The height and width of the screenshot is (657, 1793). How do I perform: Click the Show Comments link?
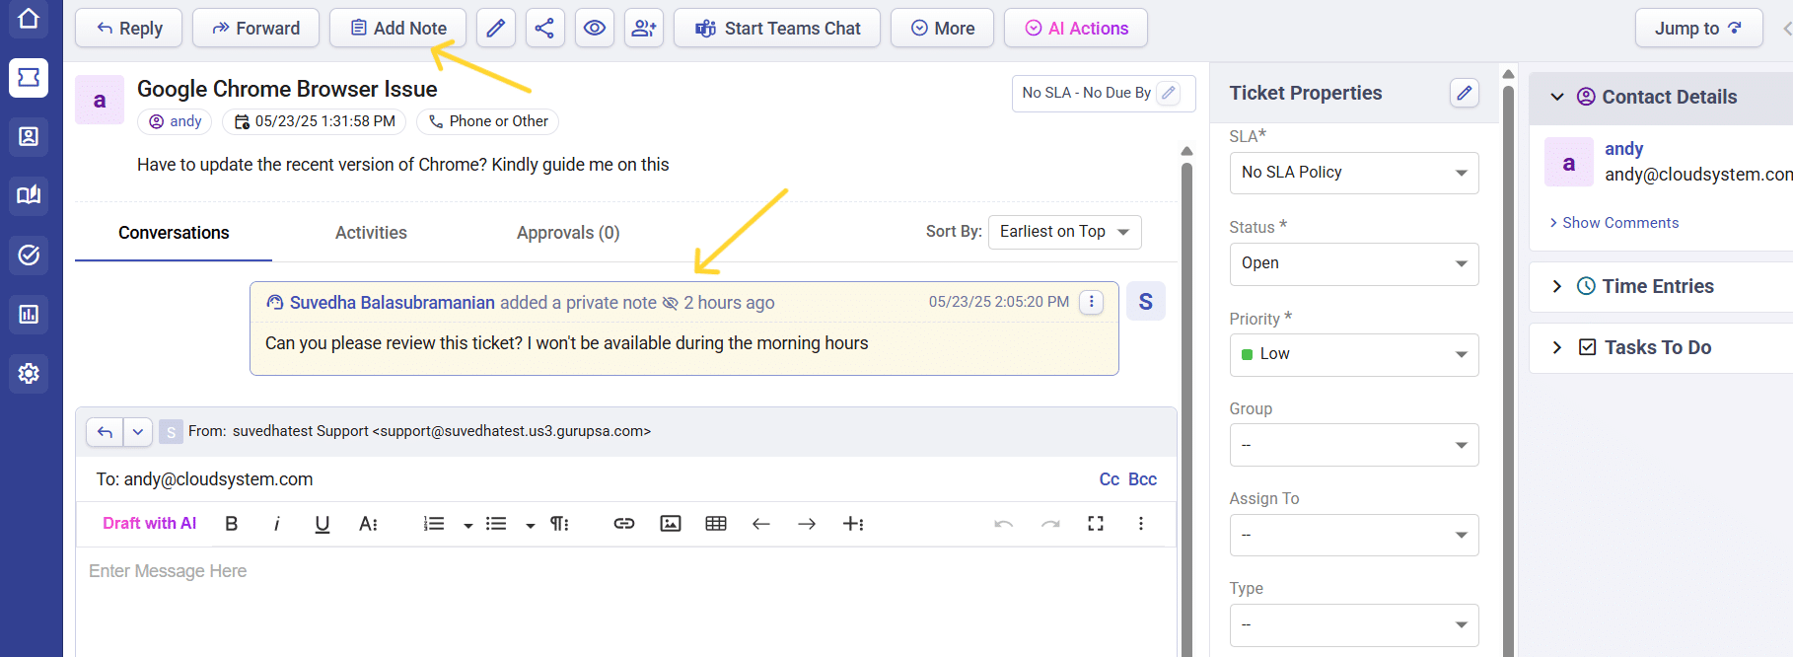(x=1619, y=223)
